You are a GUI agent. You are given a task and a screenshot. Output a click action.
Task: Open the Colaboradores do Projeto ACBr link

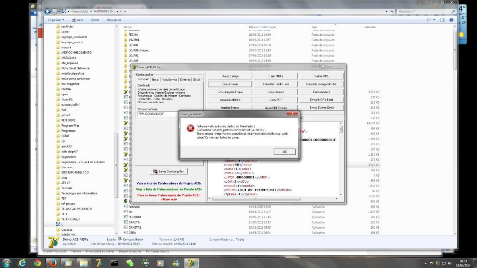[169, 183]
